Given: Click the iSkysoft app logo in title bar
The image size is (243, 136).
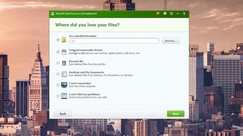Looking at the screenshot, I should 53,14.
